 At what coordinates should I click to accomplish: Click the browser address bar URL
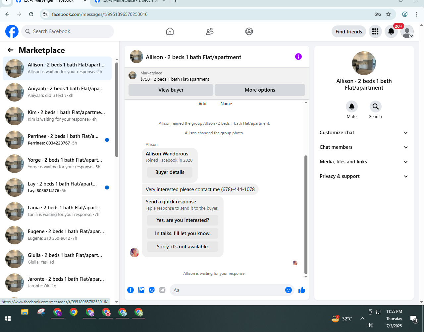[100, 14]
